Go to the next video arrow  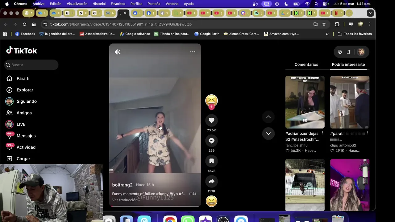point(268,134)
